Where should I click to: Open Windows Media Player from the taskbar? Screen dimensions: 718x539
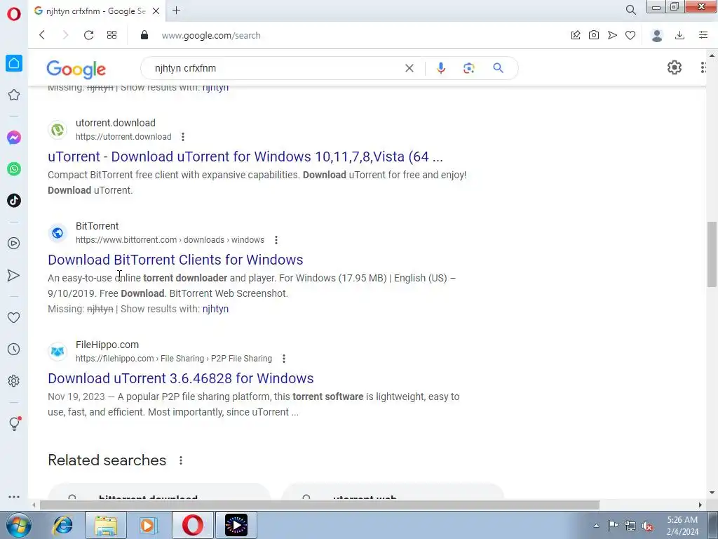pos(148,525)
